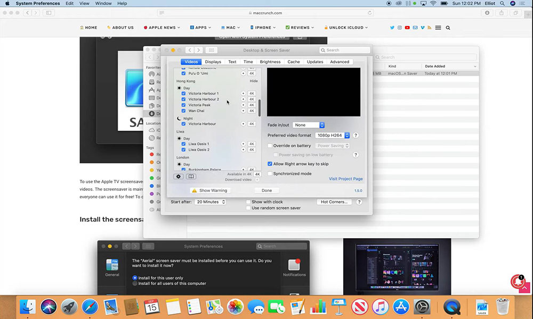Uncheck Liwa Oasis 2 video
Viewport: 533px width, 319px height.
183,149
